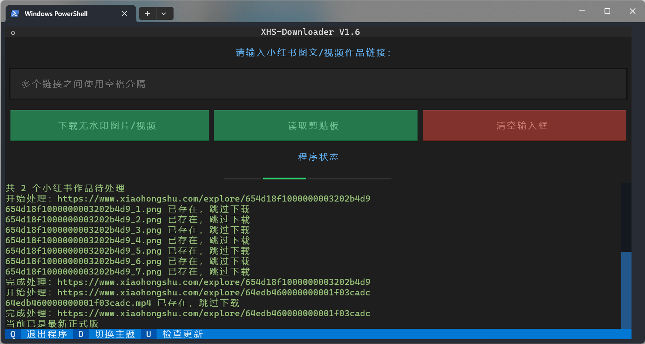Click the clear input box button
Screen dimensions: 645x344
[x=525, y=126]
